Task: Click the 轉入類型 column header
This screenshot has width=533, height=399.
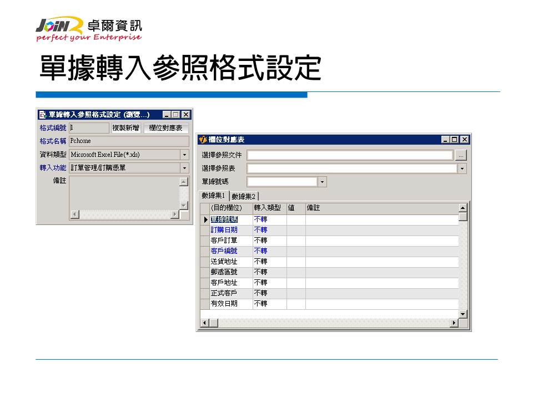Action: click(x=267, y=208)
